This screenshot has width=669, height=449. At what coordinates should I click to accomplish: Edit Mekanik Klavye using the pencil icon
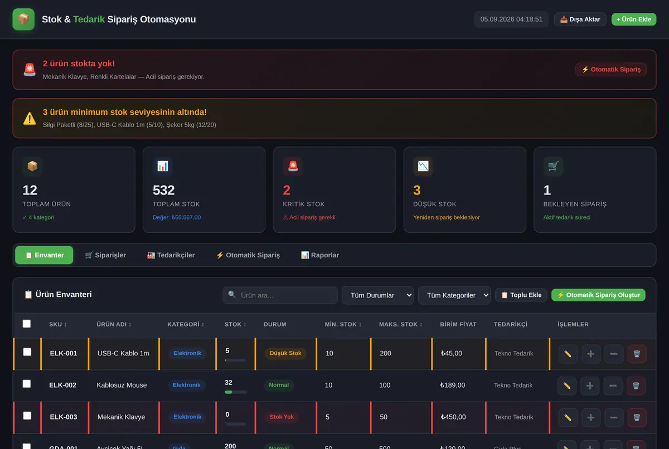point(568,417)
